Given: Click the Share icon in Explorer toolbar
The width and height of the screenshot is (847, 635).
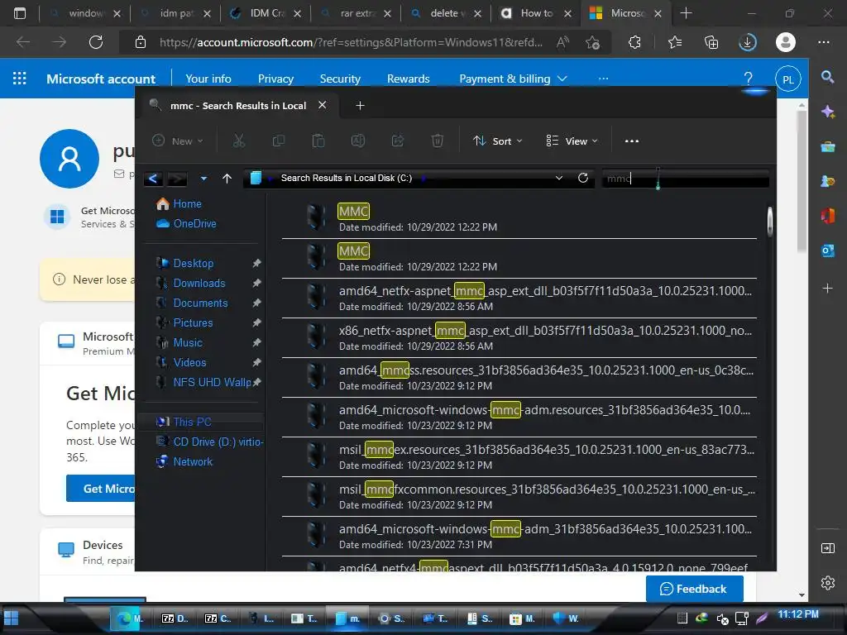Looking at the screenshot, I should point(398,141).
